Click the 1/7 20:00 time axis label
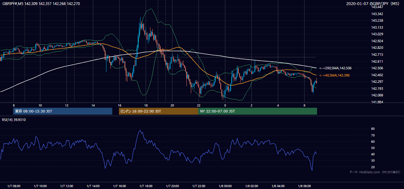The height and width of the screenshot is (189, 404). [172, 186]
